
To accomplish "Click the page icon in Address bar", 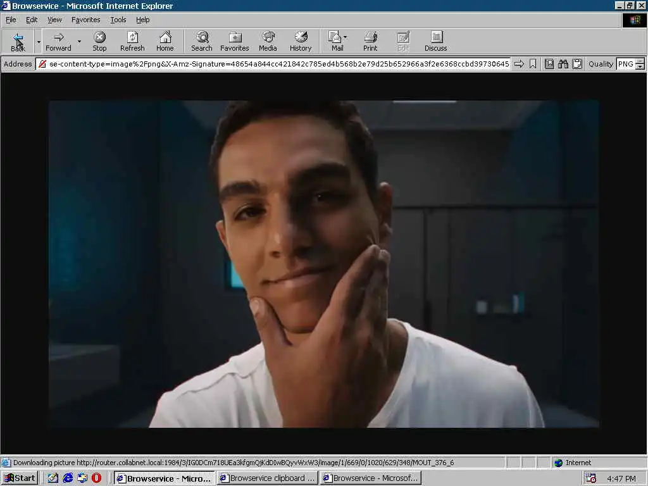I will (42, 64).
